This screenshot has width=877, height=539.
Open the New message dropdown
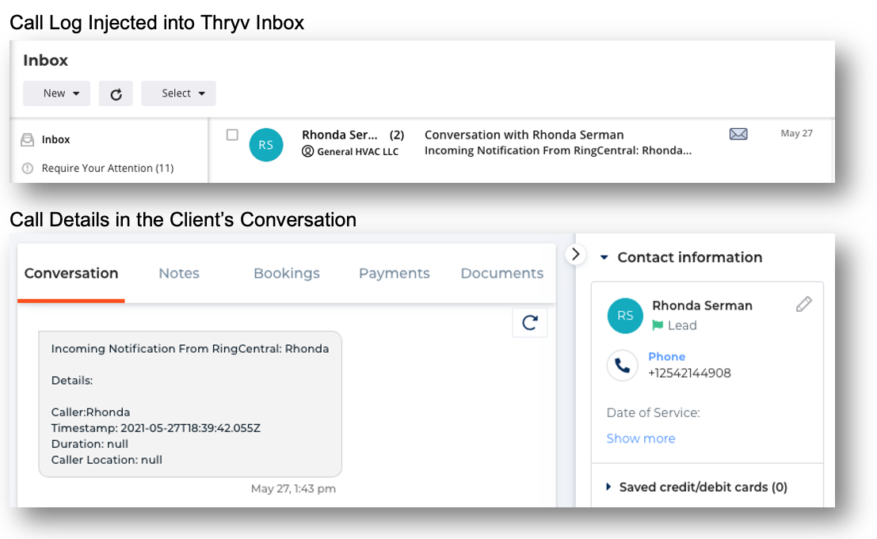(56, 93)
